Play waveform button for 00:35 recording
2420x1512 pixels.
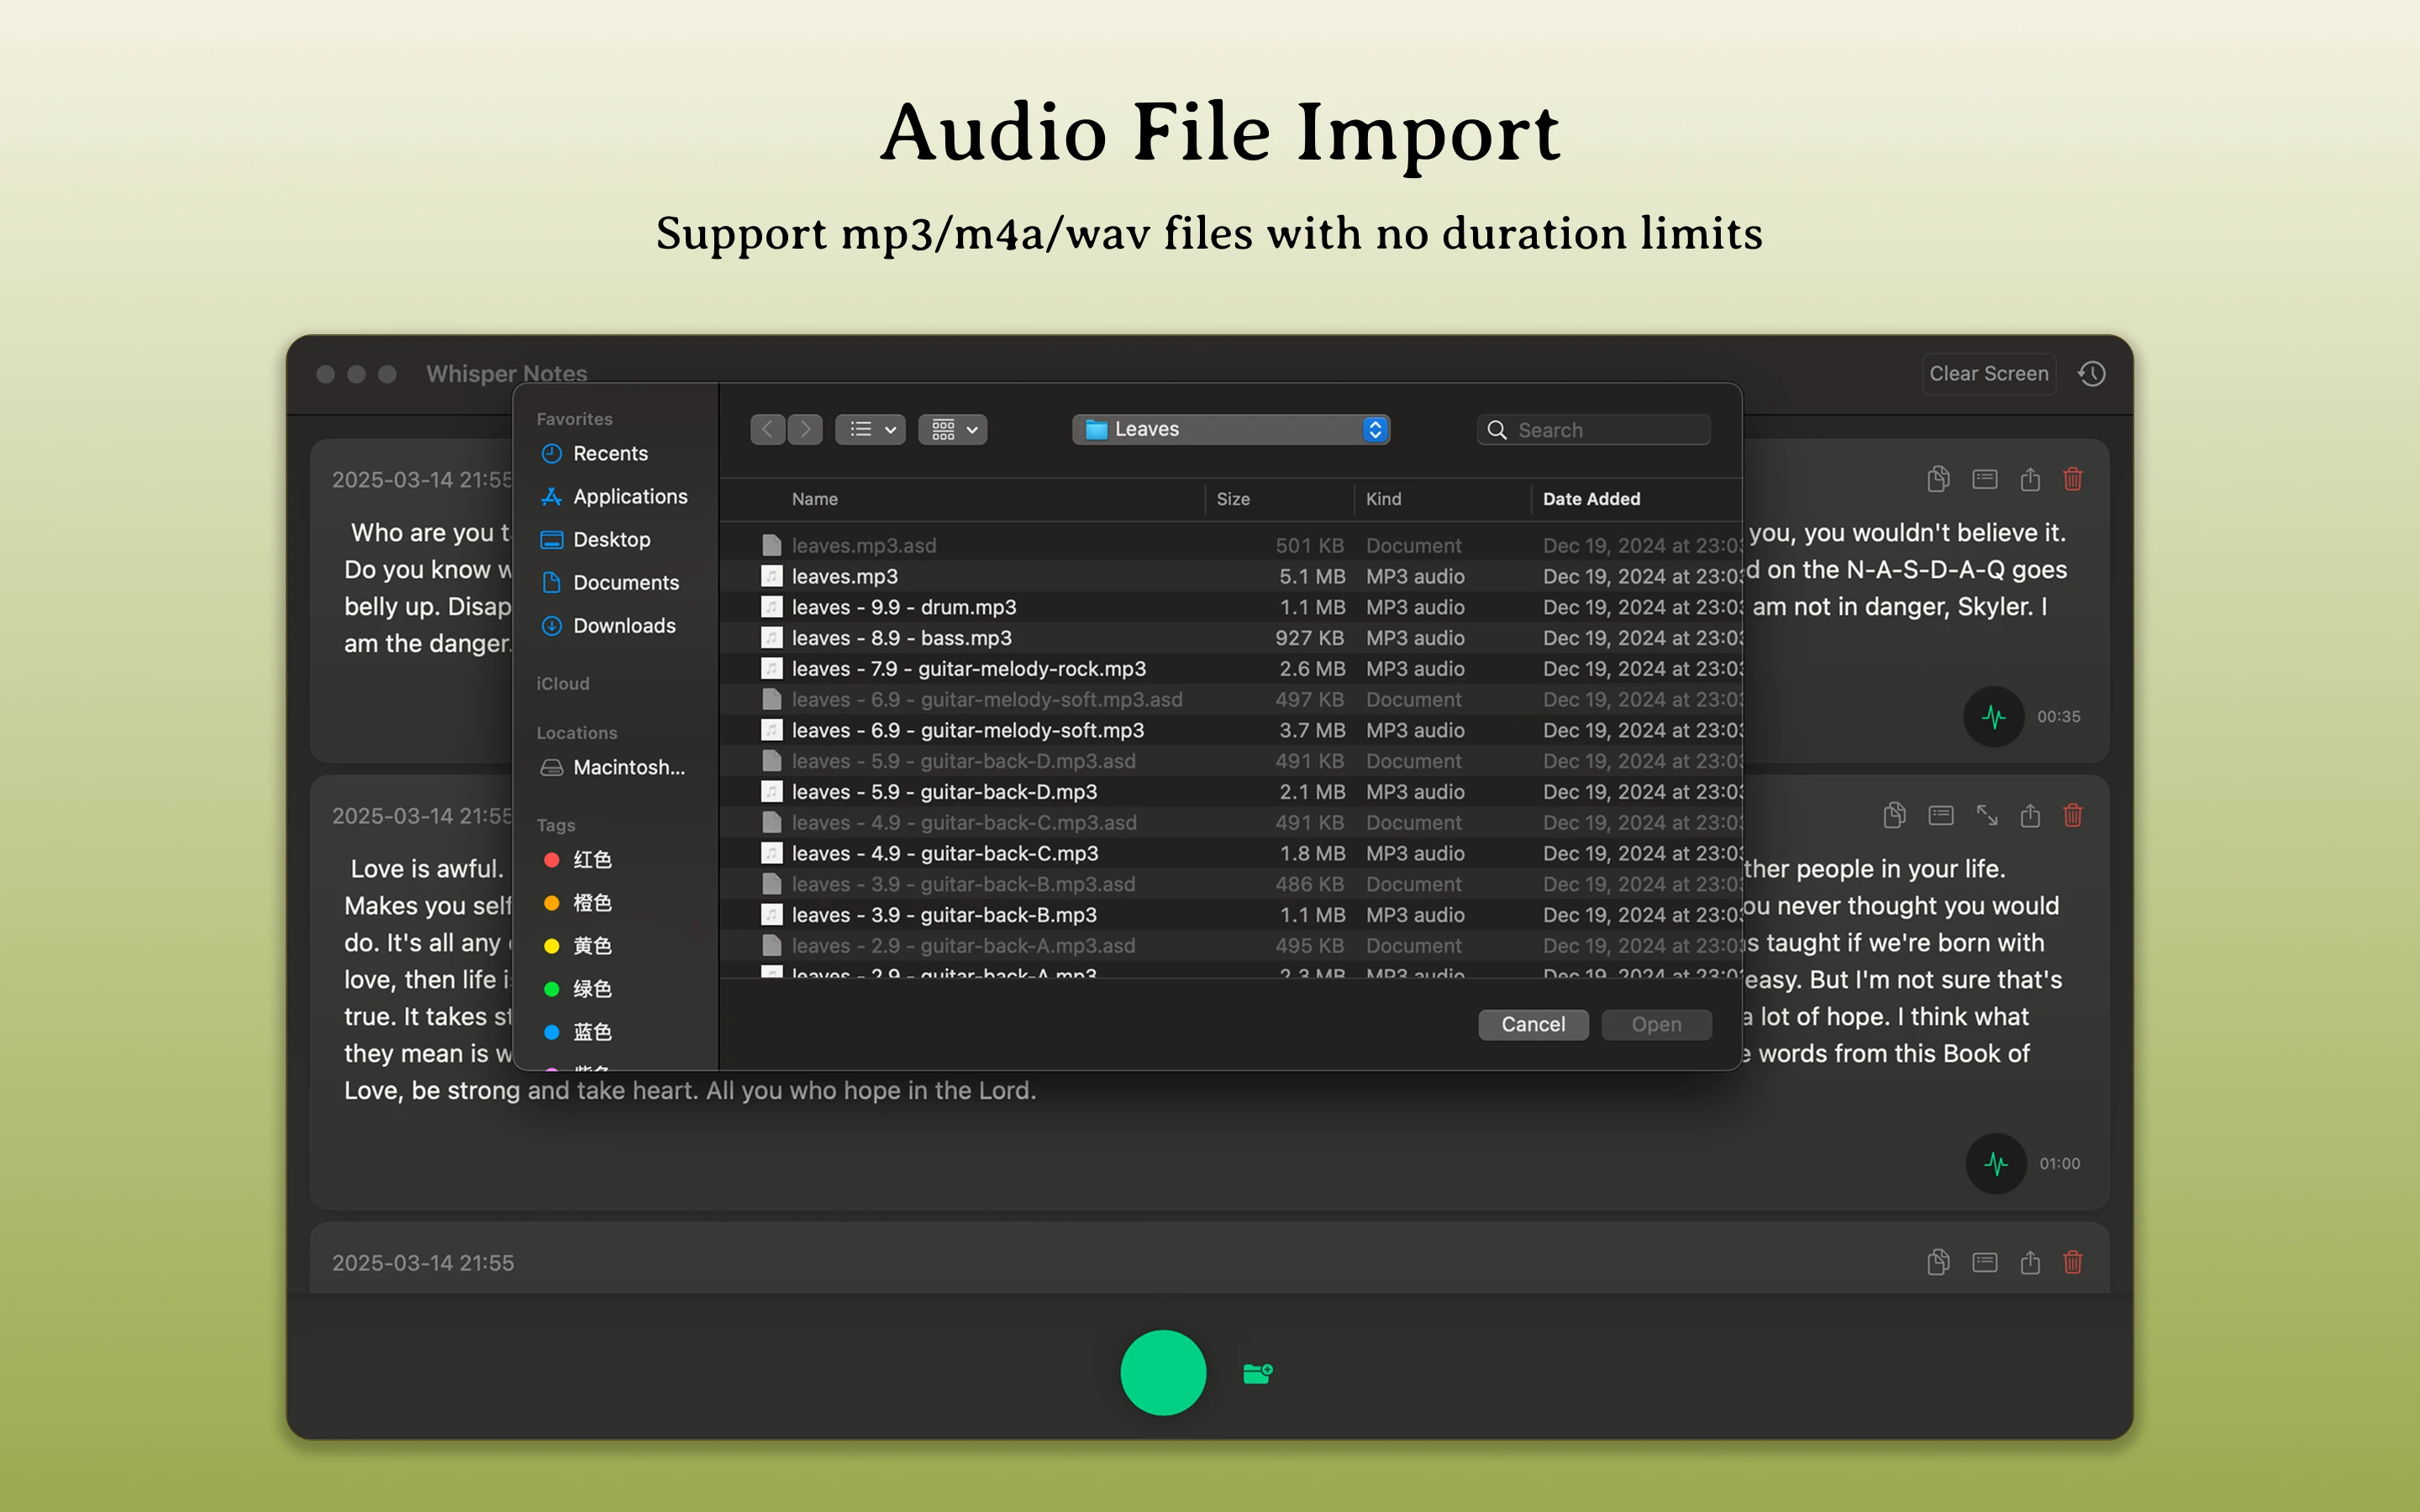click(1994, 716)
